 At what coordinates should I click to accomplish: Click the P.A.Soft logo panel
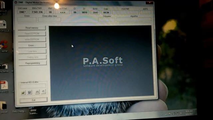tap(102, 63)
